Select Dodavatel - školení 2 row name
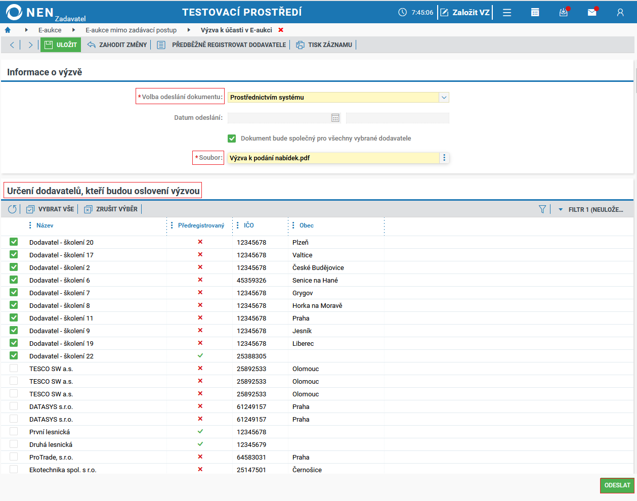 60,267
